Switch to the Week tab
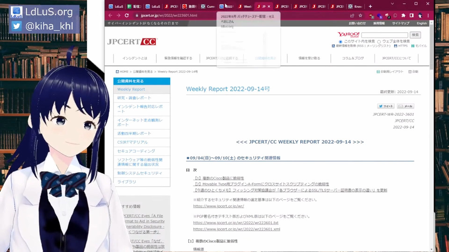The height and width of the screenshot is (252, 449). pyautogui.click(x=245, y=6)
